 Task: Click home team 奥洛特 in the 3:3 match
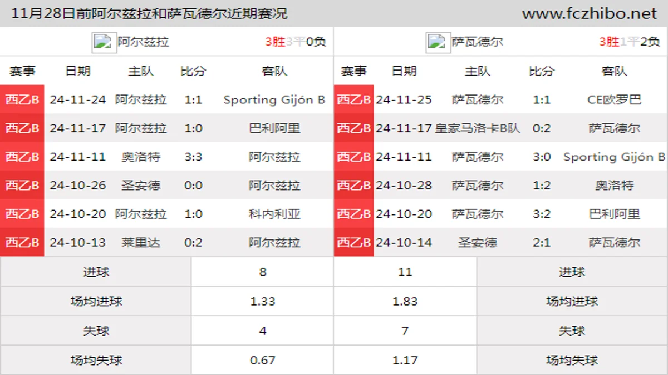(x=141, y=157)
